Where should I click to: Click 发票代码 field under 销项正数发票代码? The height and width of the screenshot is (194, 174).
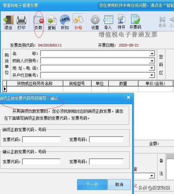[42, 140]
